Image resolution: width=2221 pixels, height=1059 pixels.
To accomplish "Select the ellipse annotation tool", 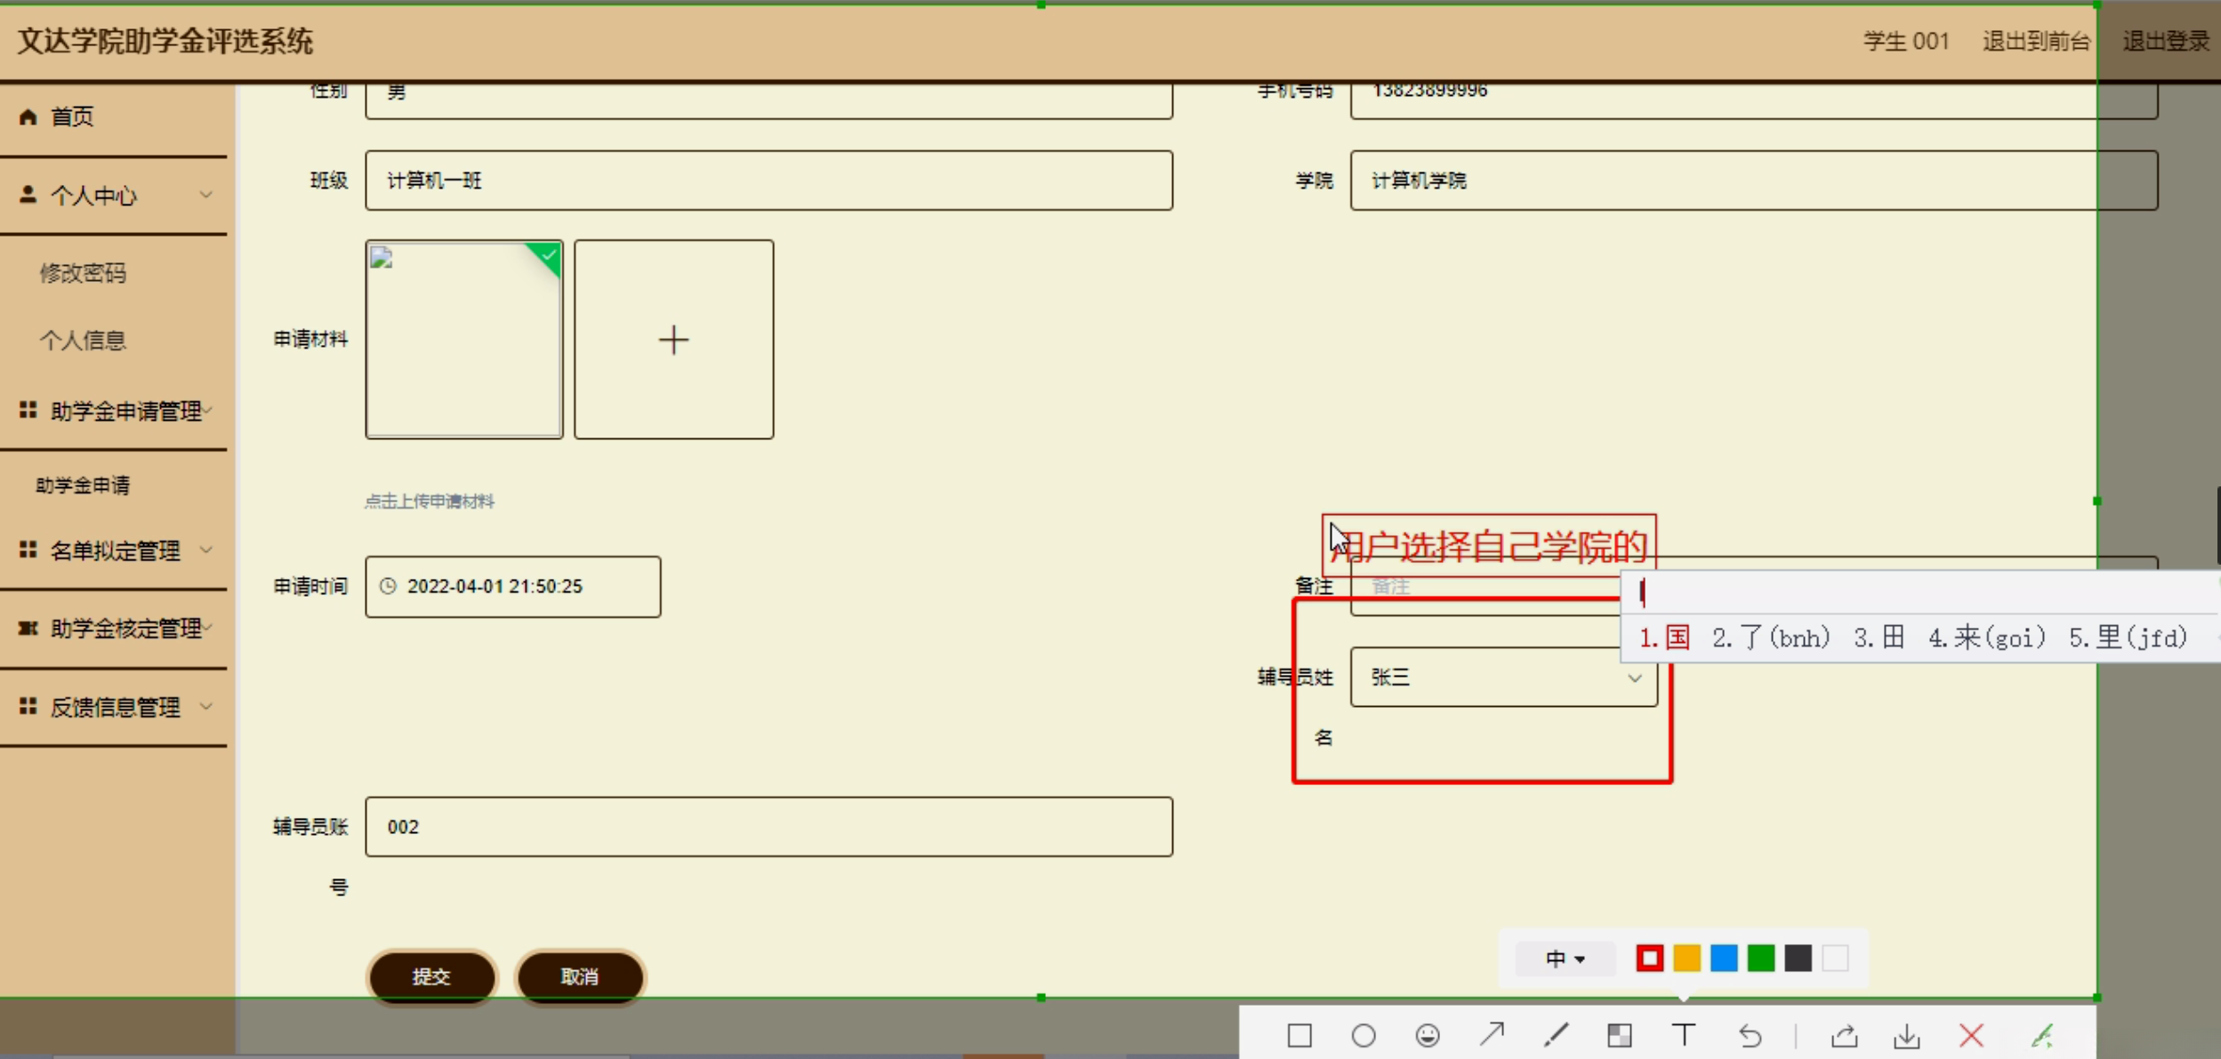I will coord(1363,1035).
